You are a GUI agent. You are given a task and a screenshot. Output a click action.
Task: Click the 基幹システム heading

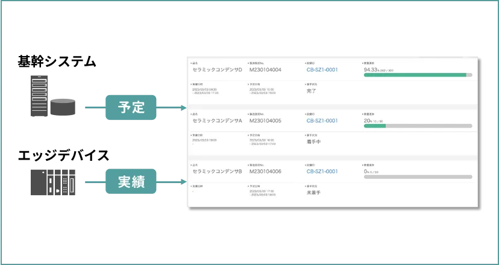tap(57, 61)
